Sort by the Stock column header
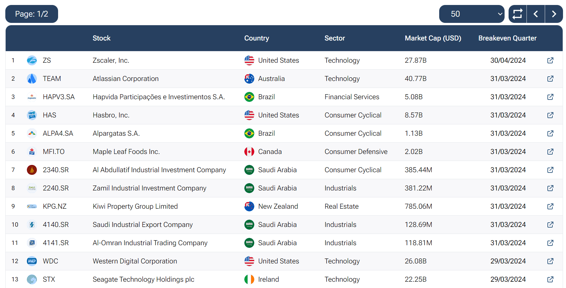Image resolution: width=566 pixels, height=288 pixels. point(102,38)
